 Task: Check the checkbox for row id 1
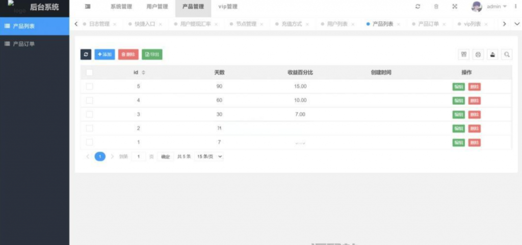pos(89,142)
